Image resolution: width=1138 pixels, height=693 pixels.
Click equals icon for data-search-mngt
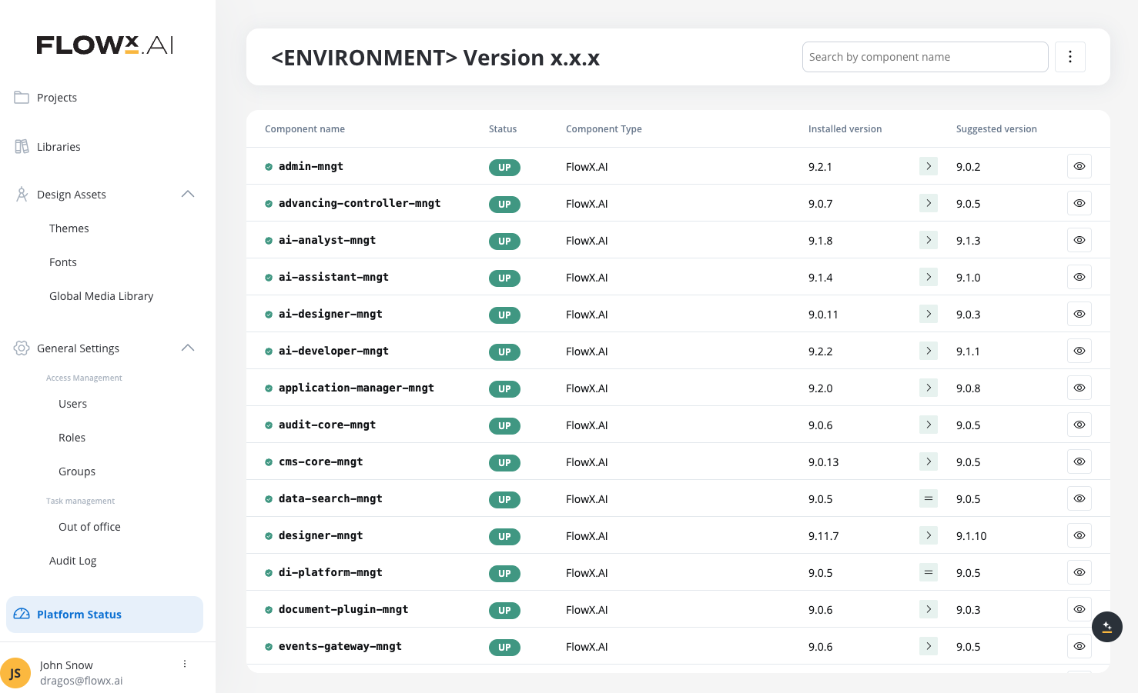point(929,498)
